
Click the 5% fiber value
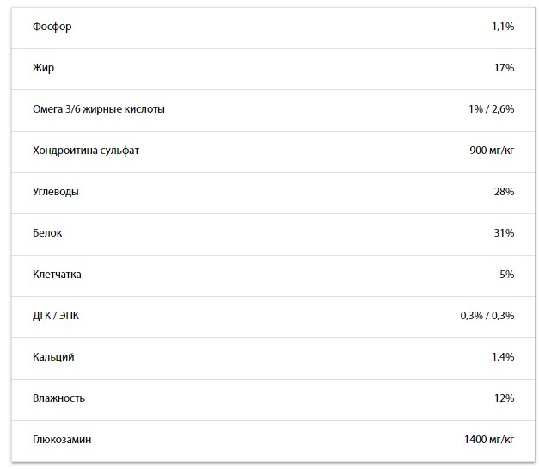(506, 275)
